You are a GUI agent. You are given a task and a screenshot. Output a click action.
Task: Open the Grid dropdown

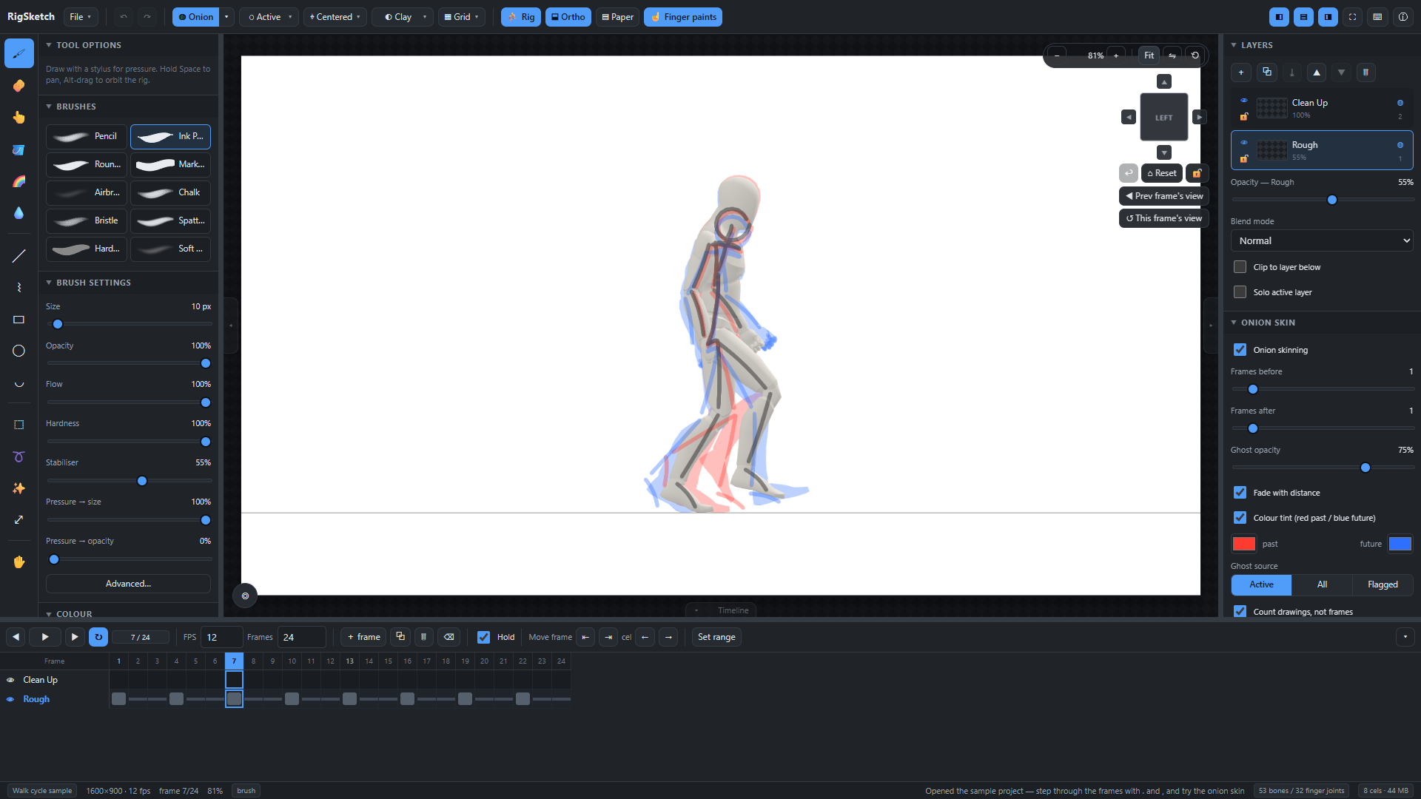pos(462,17)
